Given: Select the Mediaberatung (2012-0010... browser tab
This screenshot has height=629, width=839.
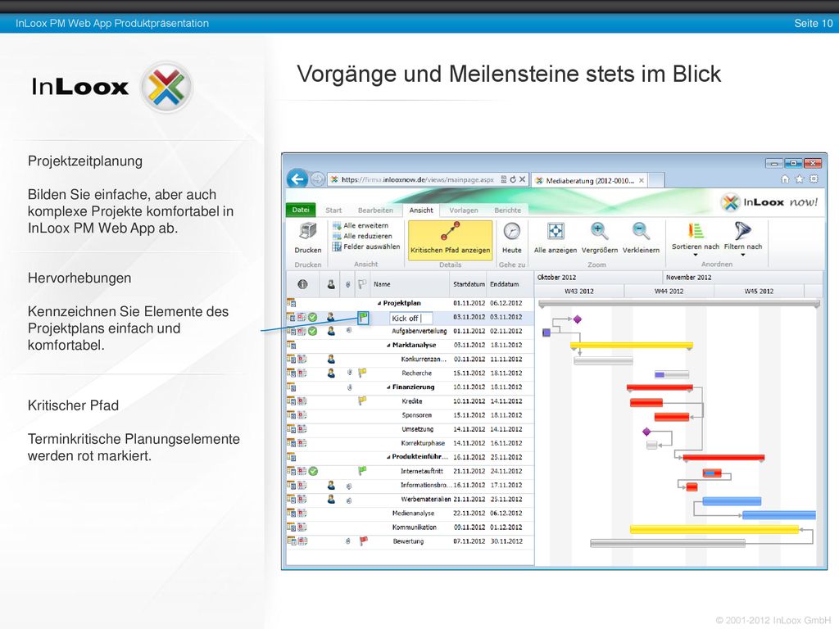Looking at the screenshot, I should click(x=589, y=181).
